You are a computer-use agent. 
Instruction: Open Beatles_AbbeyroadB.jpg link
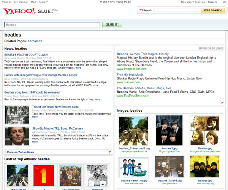click(x=134, y=149)
